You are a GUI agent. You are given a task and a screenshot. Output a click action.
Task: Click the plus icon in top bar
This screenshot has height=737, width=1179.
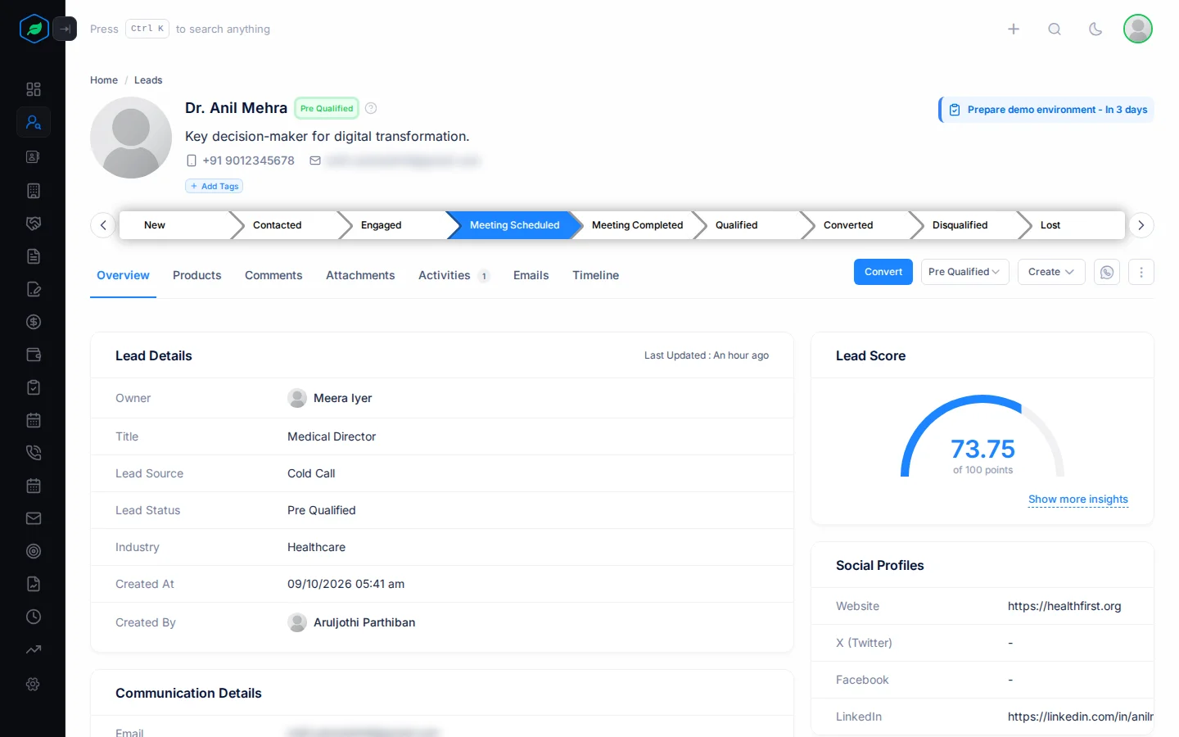1014,29
